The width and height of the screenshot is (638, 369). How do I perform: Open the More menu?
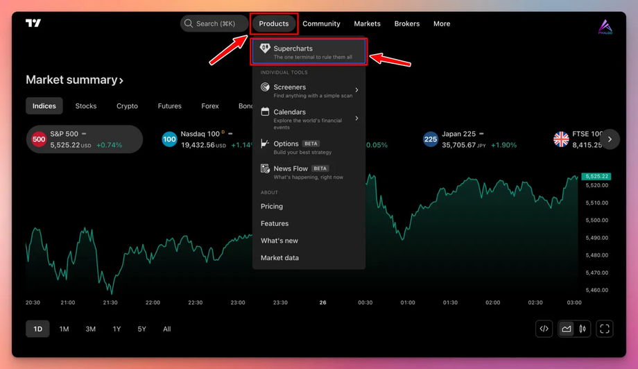pos(442,24)
